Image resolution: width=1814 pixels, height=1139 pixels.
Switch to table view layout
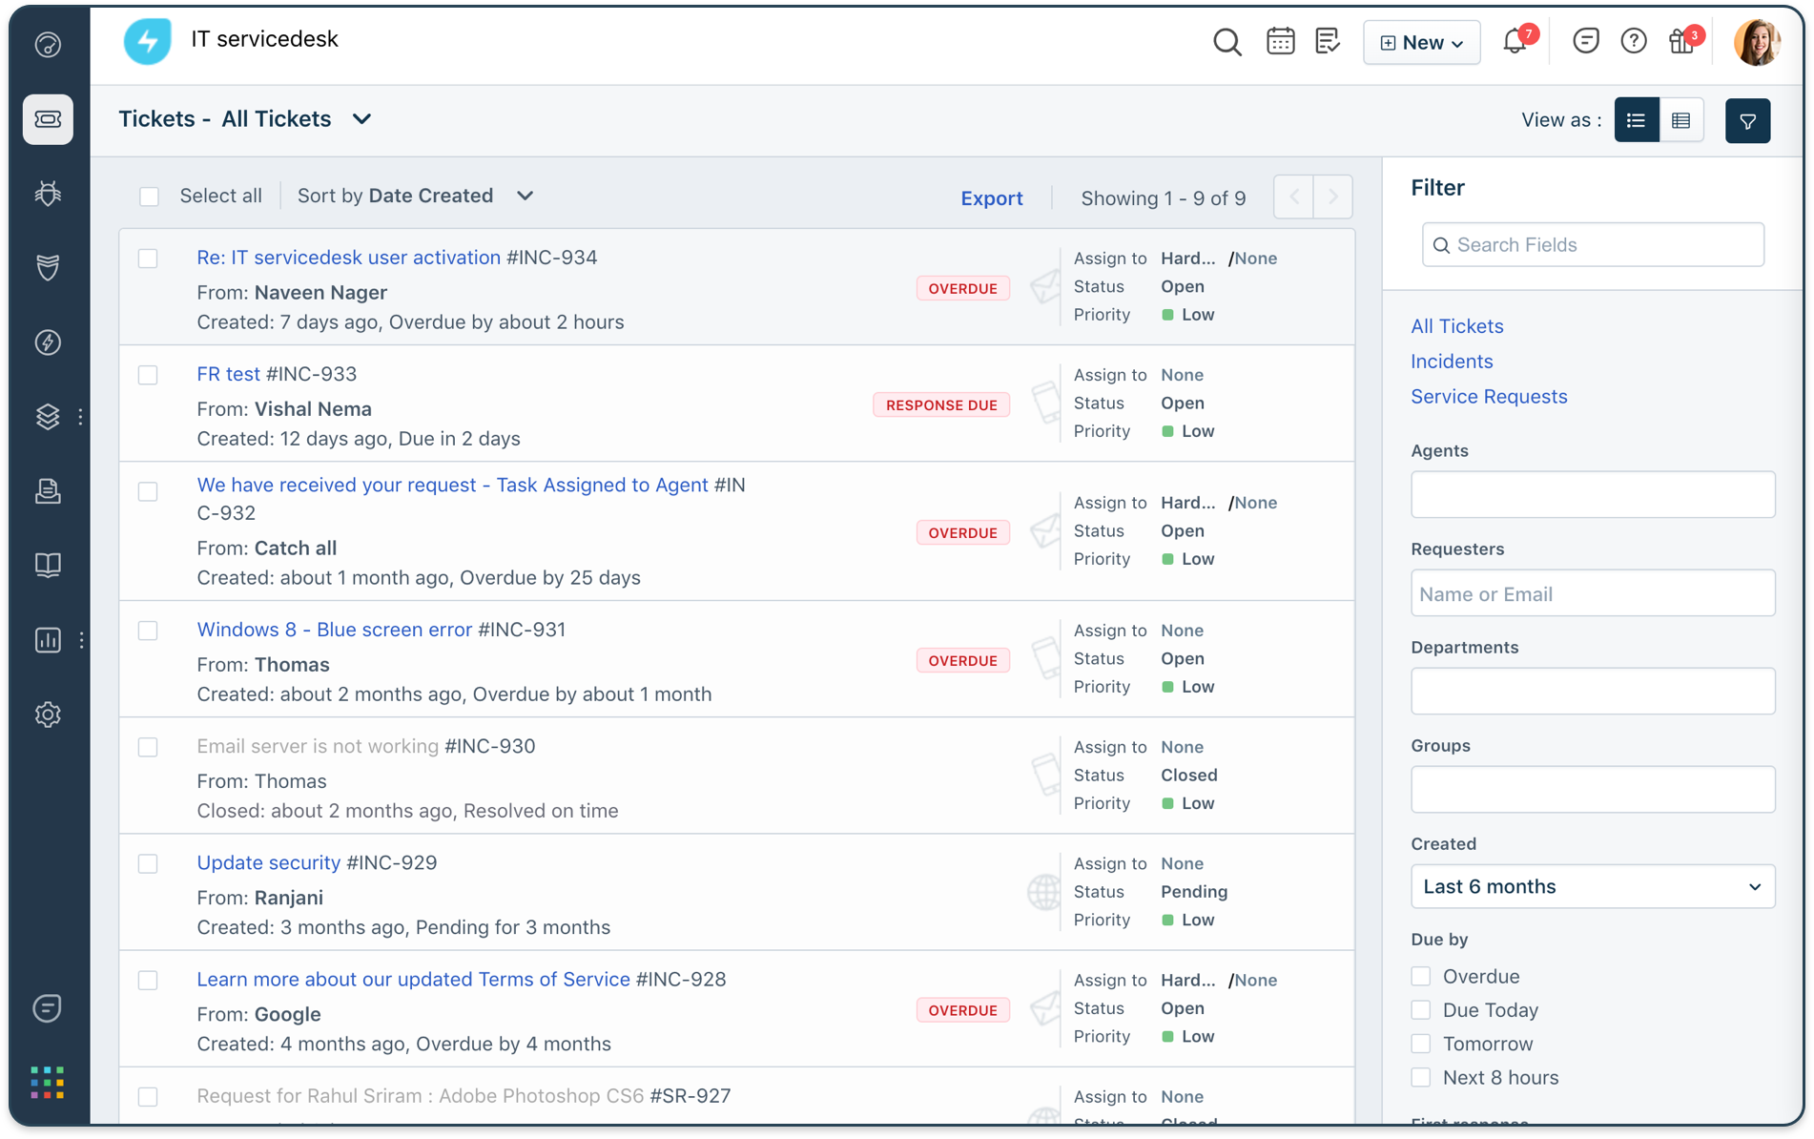[x=1682, y=119]
